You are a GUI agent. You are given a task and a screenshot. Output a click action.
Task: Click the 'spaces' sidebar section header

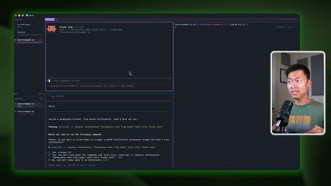click(19, 20)
